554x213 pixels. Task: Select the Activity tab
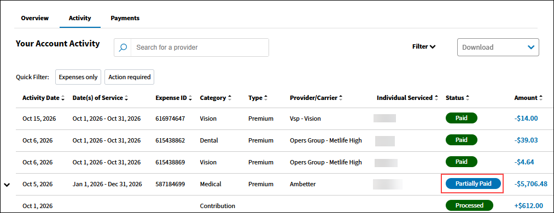coord(80,18)
